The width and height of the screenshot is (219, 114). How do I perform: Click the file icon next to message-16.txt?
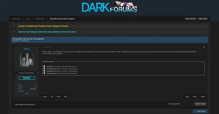(44, 68)
